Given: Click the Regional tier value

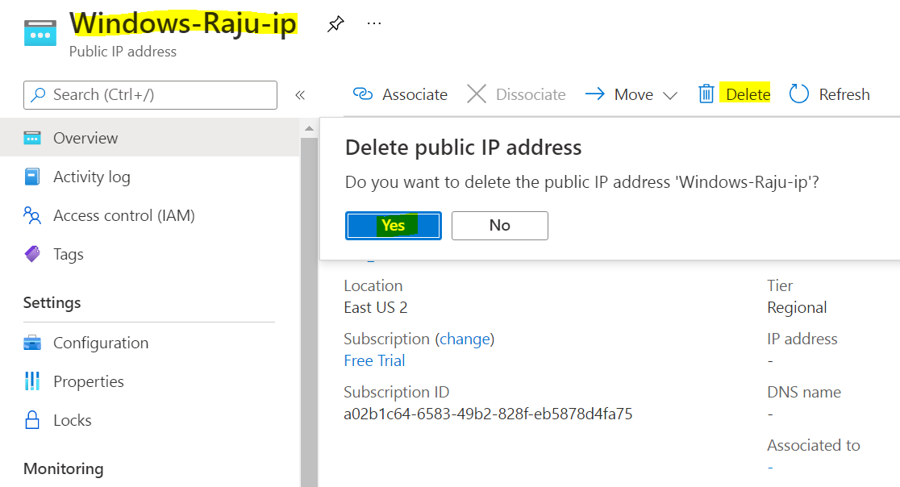Looking at the screenshot, I should (x=797, y=307).
